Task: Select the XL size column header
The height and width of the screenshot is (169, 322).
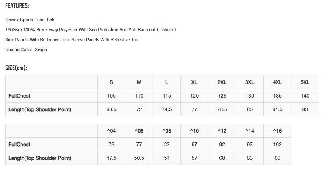Action: pos(194,82)
